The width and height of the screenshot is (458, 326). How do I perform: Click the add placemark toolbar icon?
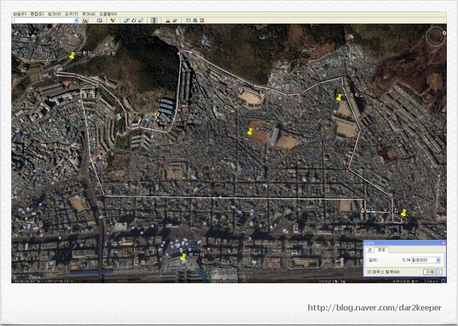coord(113,20)
